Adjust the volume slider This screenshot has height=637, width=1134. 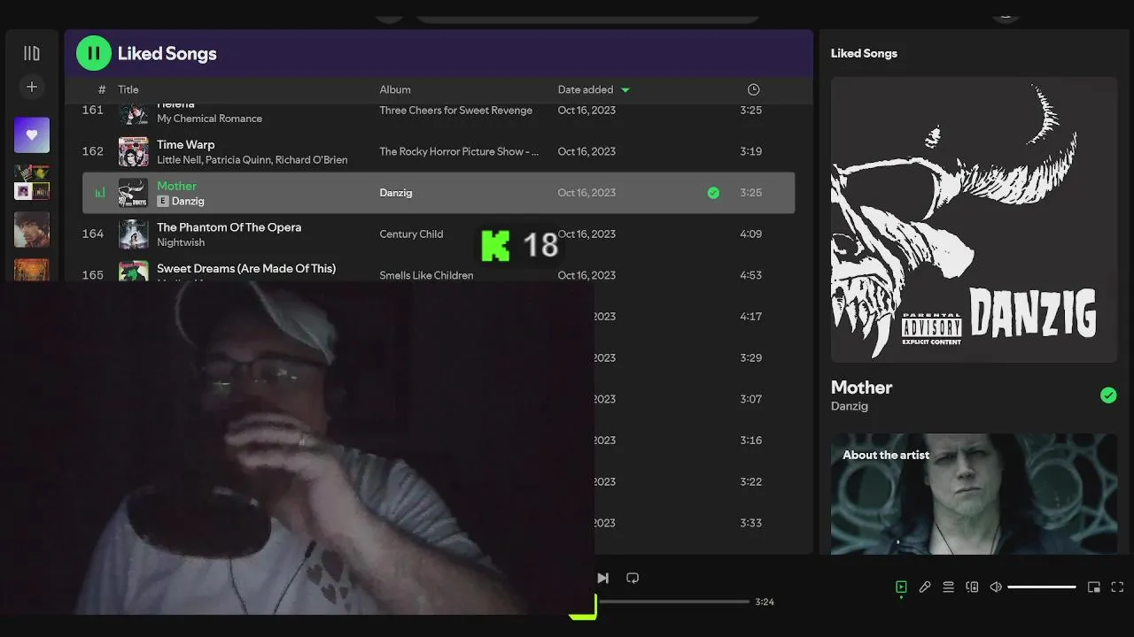pos(1042,587)
